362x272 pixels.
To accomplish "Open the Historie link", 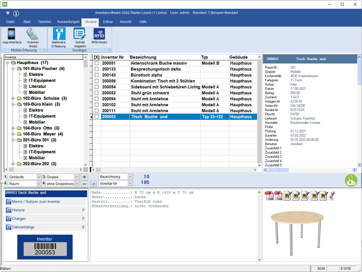I will 18,210.
